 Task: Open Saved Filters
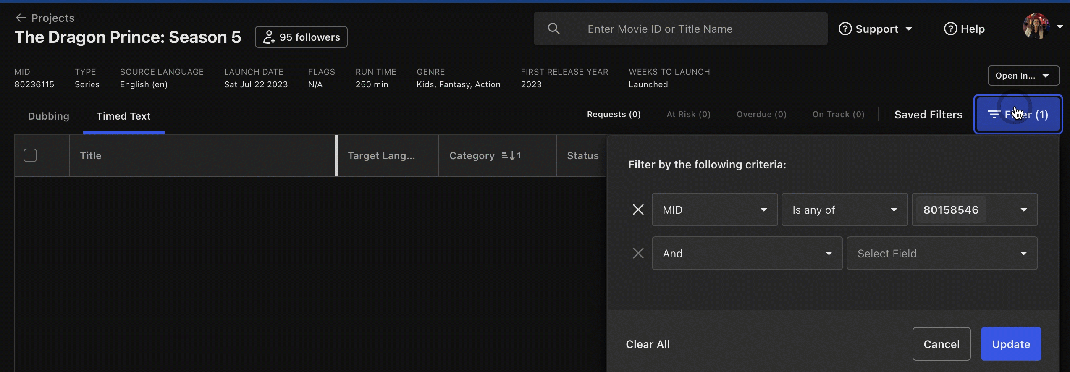(x=928, y=115)
